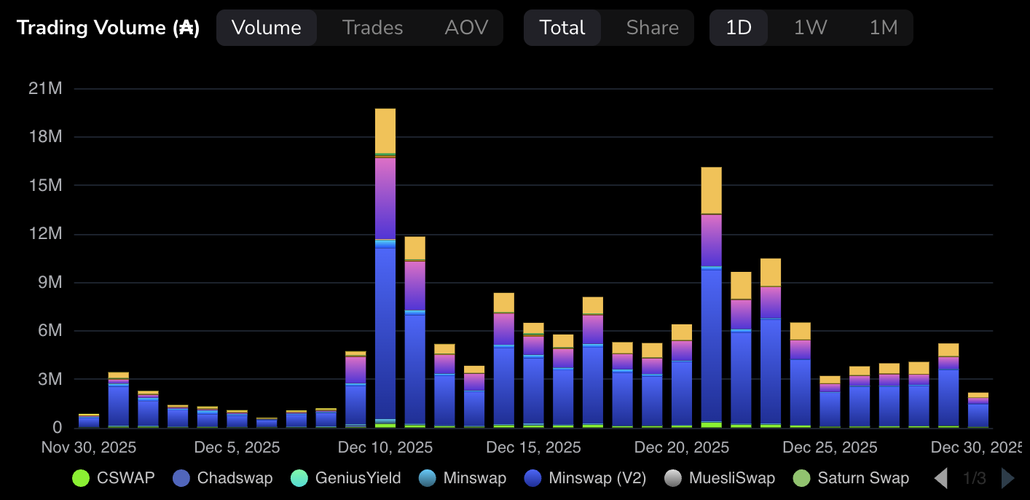Click the CSWAP green legend dot
Screen dimensions: 1030x500
[81, 478]
